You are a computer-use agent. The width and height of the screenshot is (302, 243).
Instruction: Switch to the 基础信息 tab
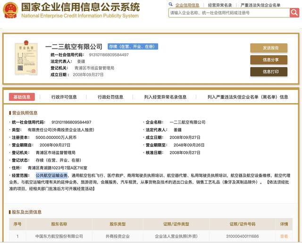coord(22,97)
